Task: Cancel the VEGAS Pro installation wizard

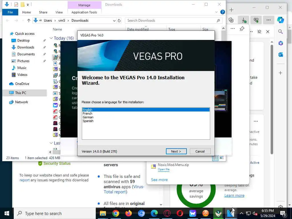Action: (x=200, y=151)
